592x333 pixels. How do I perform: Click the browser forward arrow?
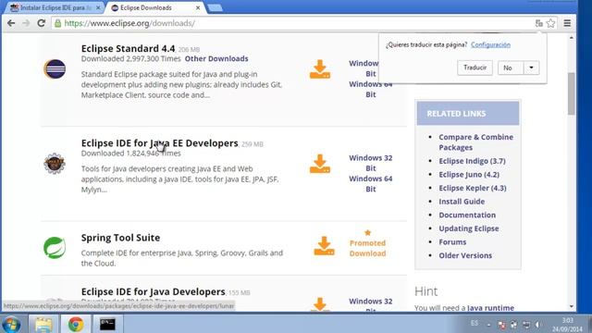[x=26, y=23]
